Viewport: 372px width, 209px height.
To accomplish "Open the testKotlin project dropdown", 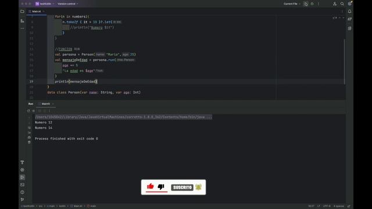I will [x=45, y=4].
